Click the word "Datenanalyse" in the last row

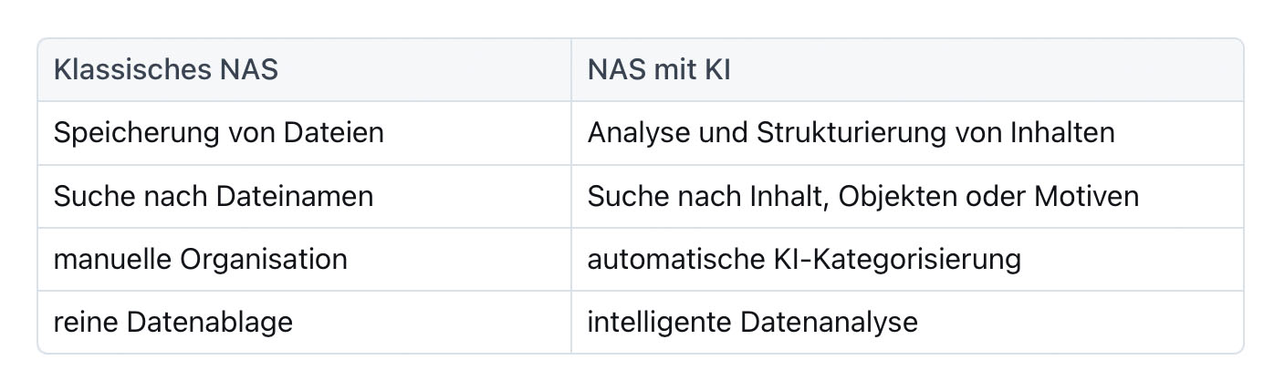pyautogui.click(x=829, y=322)
